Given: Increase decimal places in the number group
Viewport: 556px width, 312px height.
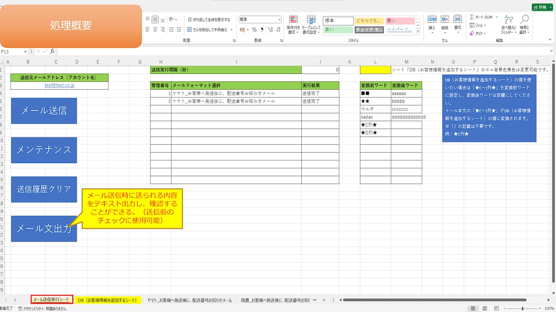Looking at the screenshot, I should point(270,30).
